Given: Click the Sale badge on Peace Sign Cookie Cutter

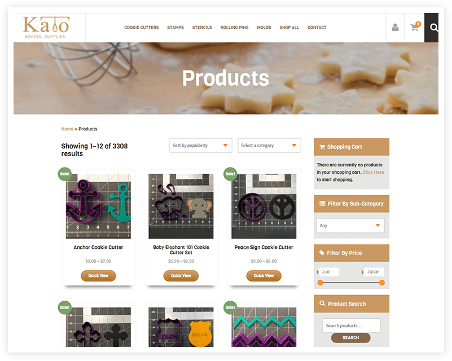Looking at the screenshot, I should 230,174.
